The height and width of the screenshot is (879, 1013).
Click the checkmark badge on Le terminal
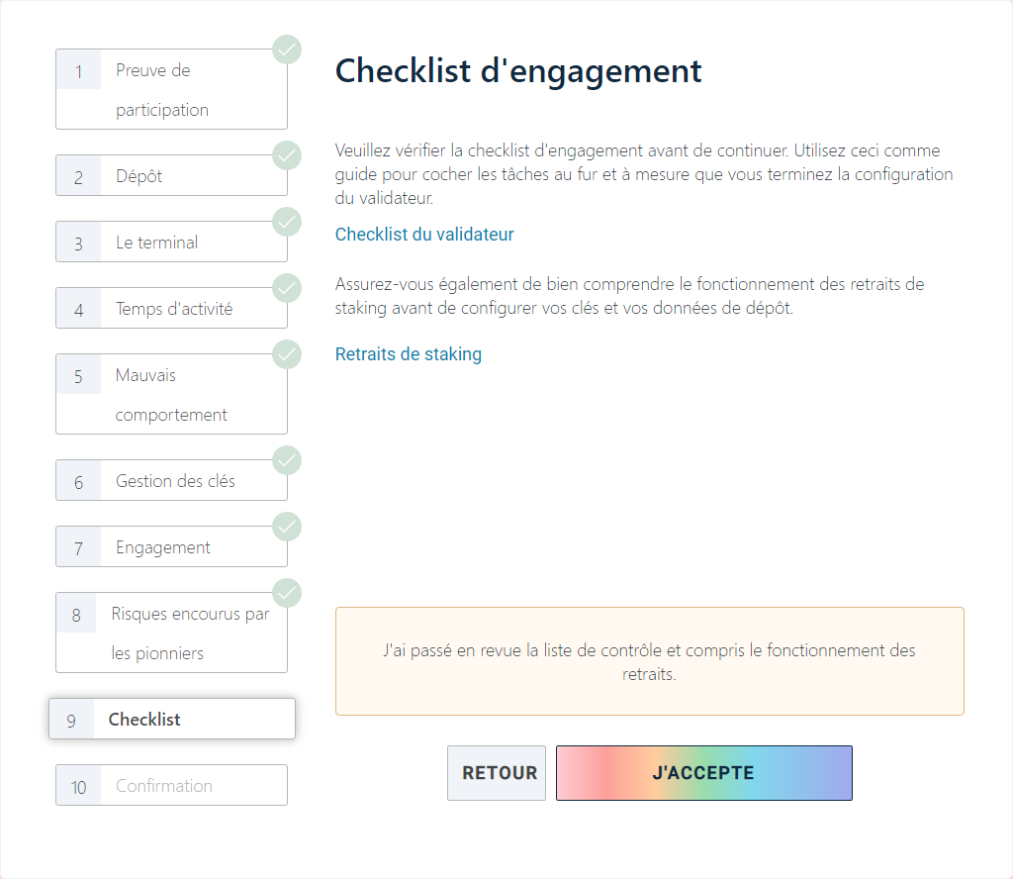click(287, 222)
